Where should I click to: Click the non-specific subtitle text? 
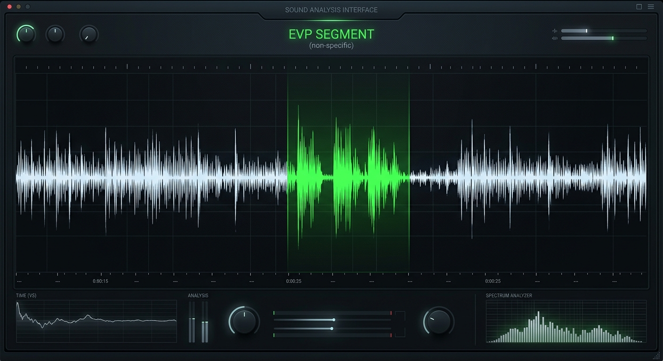pos(331,46)
